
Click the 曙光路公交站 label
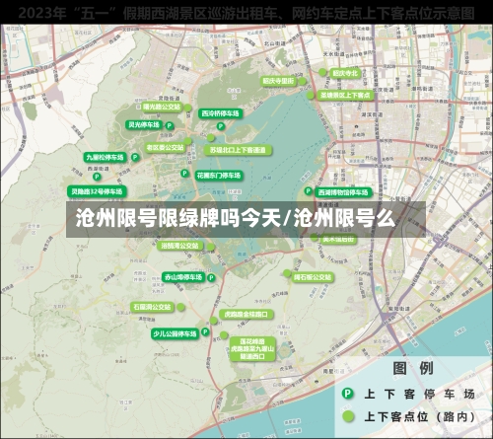click(x=162, y=107)
